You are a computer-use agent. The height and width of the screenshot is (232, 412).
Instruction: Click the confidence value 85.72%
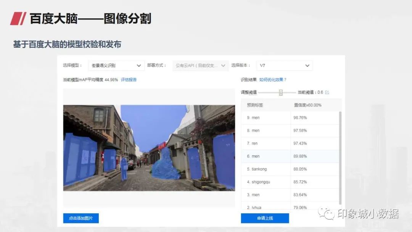tap(300, 182)
